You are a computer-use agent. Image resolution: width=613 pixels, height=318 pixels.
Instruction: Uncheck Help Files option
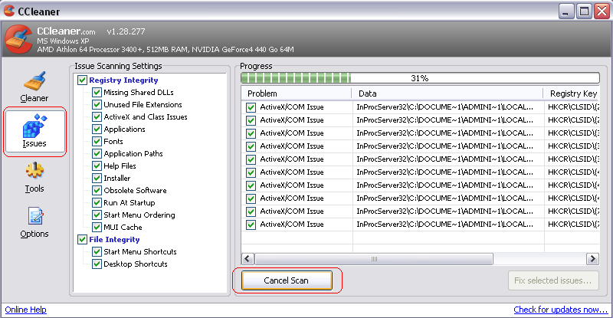coord(97,166)
